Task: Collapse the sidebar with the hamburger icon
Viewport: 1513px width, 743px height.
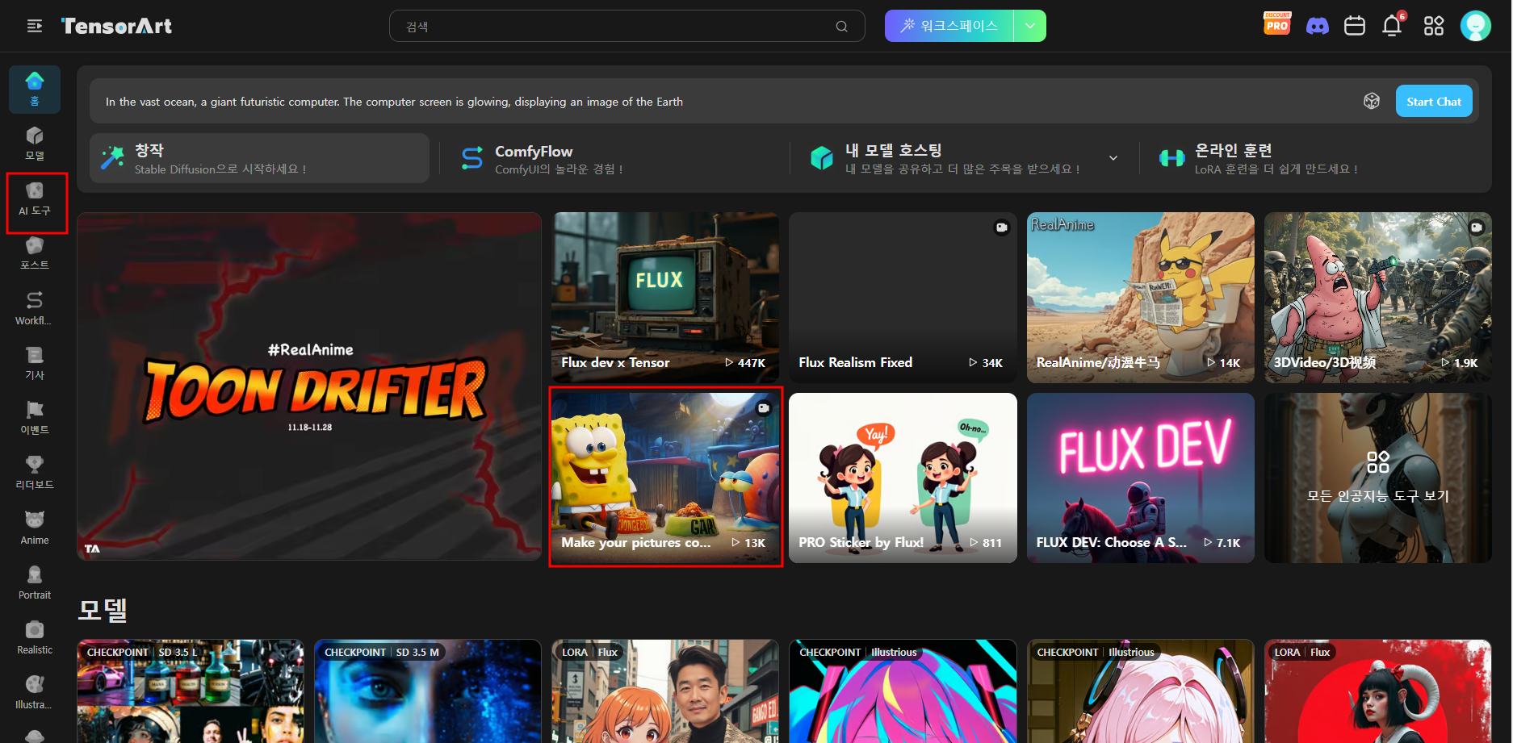Action: (35, 27)
